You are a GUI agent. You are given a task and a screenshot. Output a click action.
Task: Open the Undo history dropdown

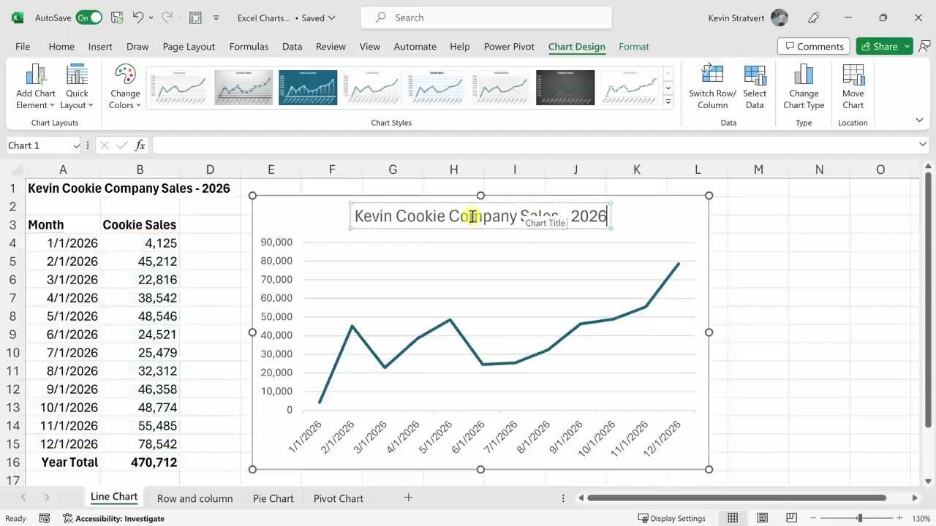[151, 18]
